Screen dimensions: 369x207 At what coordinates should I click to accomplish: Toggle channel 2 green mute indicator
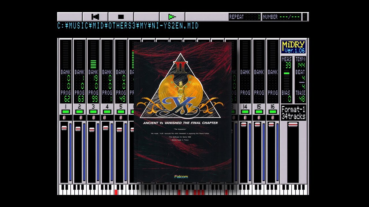tap(79, 112)
